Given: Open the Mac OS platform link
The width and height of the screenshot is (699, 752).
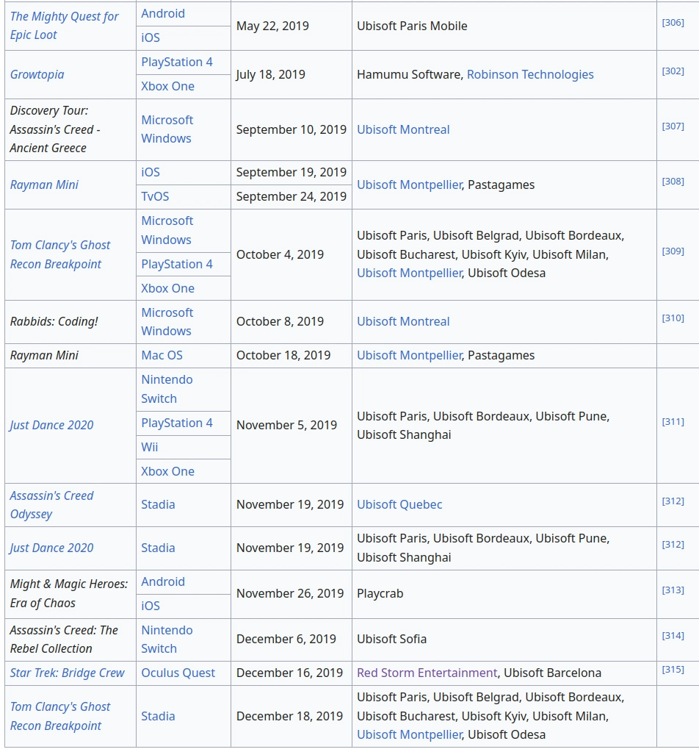Looking at the screenshot, I should 162,355.
